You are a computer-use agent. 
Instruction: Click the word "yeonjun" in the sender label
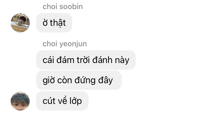click(x=73, y=44)
